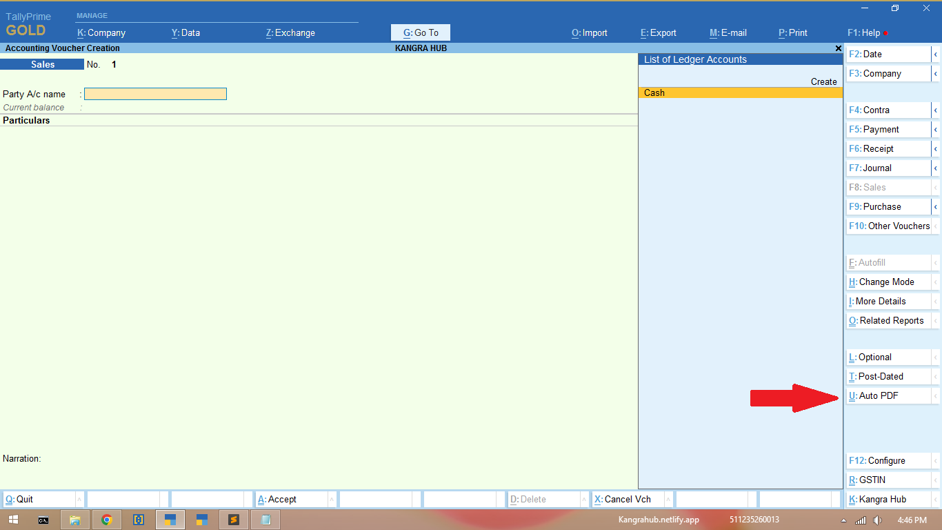Viewport: 942px width, 530px height.
Task: Open Sublime Text from the taskbar
Action: (x=234, y=520)
